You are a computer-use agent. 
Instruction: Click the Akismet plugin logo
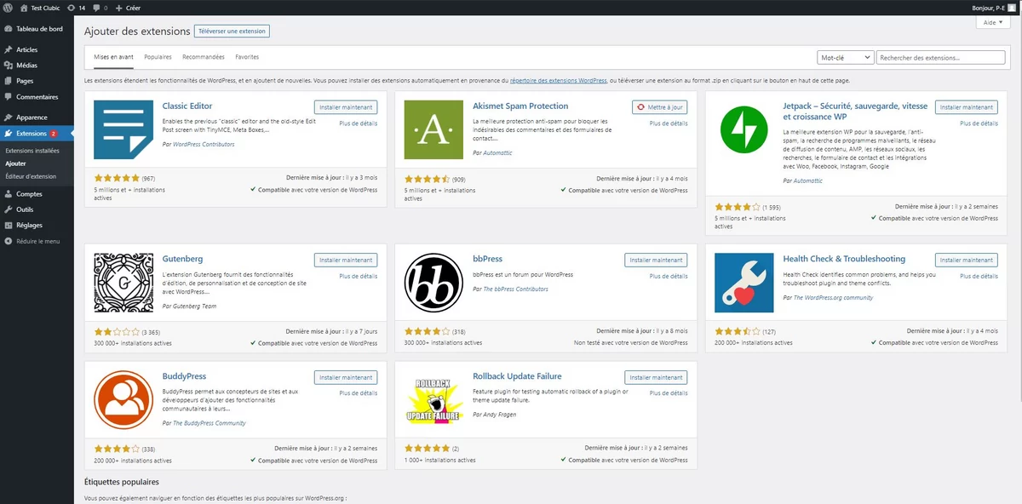[433, 129]
